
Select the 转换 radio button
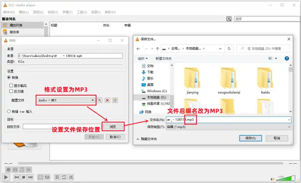[x=9, y=77]
